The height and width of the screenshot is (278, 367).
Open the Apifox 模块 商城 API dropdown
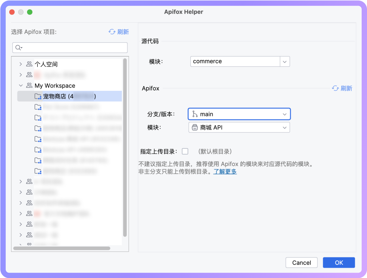tap(239, 127)
